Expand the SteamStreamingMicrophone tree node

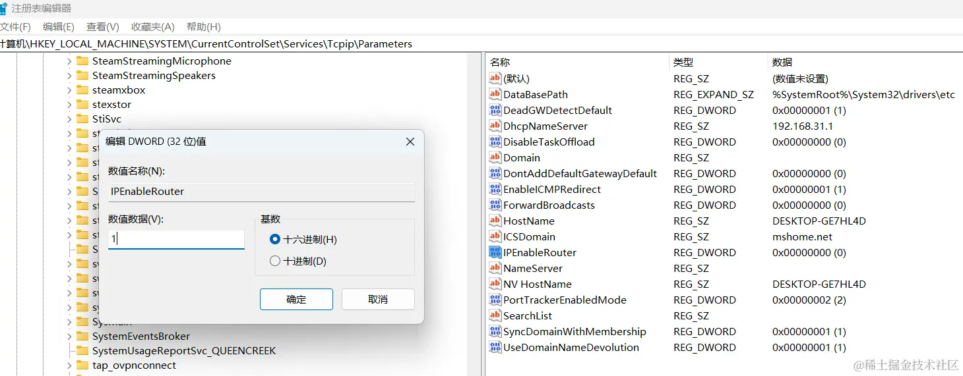click(x=69, y=61)
